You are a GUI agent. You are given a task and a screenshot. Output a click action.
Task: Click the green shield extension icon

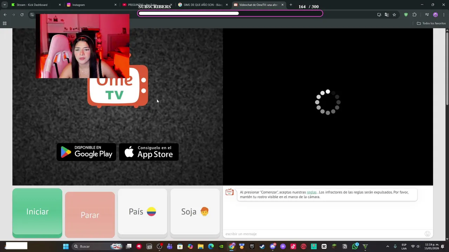point(406,15)
